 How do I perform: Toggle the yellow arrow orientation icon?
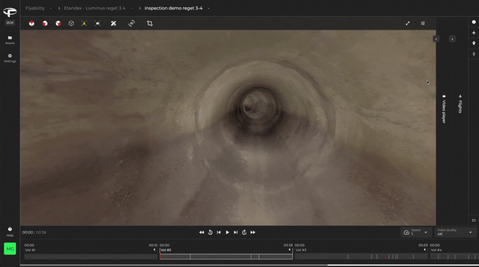(84, 24)
